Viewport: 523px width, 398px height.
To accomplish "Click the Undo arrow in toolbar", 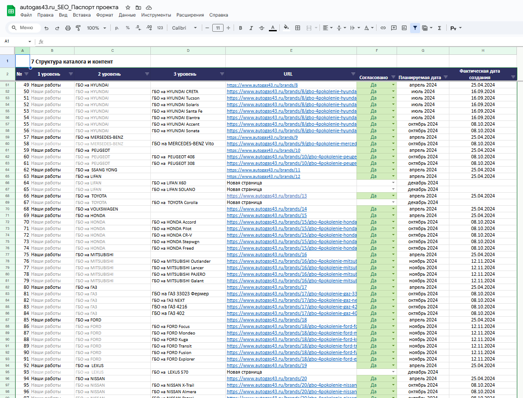I will pyautogui.click(x=46, y=28).
